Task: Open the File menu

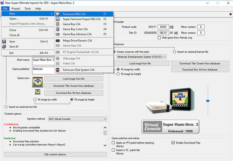Action: (5, 9)
